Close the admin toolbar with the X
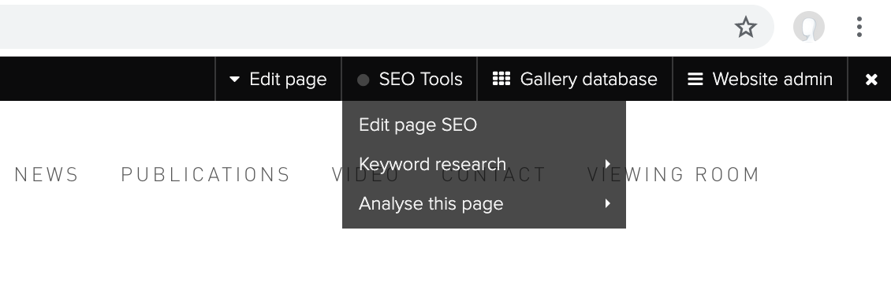This screenshot has height=290, width=891. [871, 80]
